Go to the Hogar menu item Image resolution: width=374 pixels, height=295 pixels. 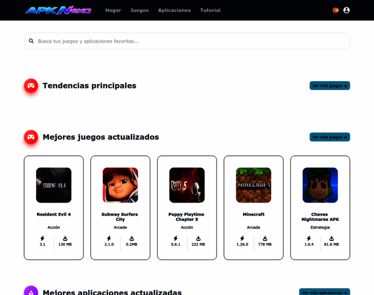tap(113, 10)
